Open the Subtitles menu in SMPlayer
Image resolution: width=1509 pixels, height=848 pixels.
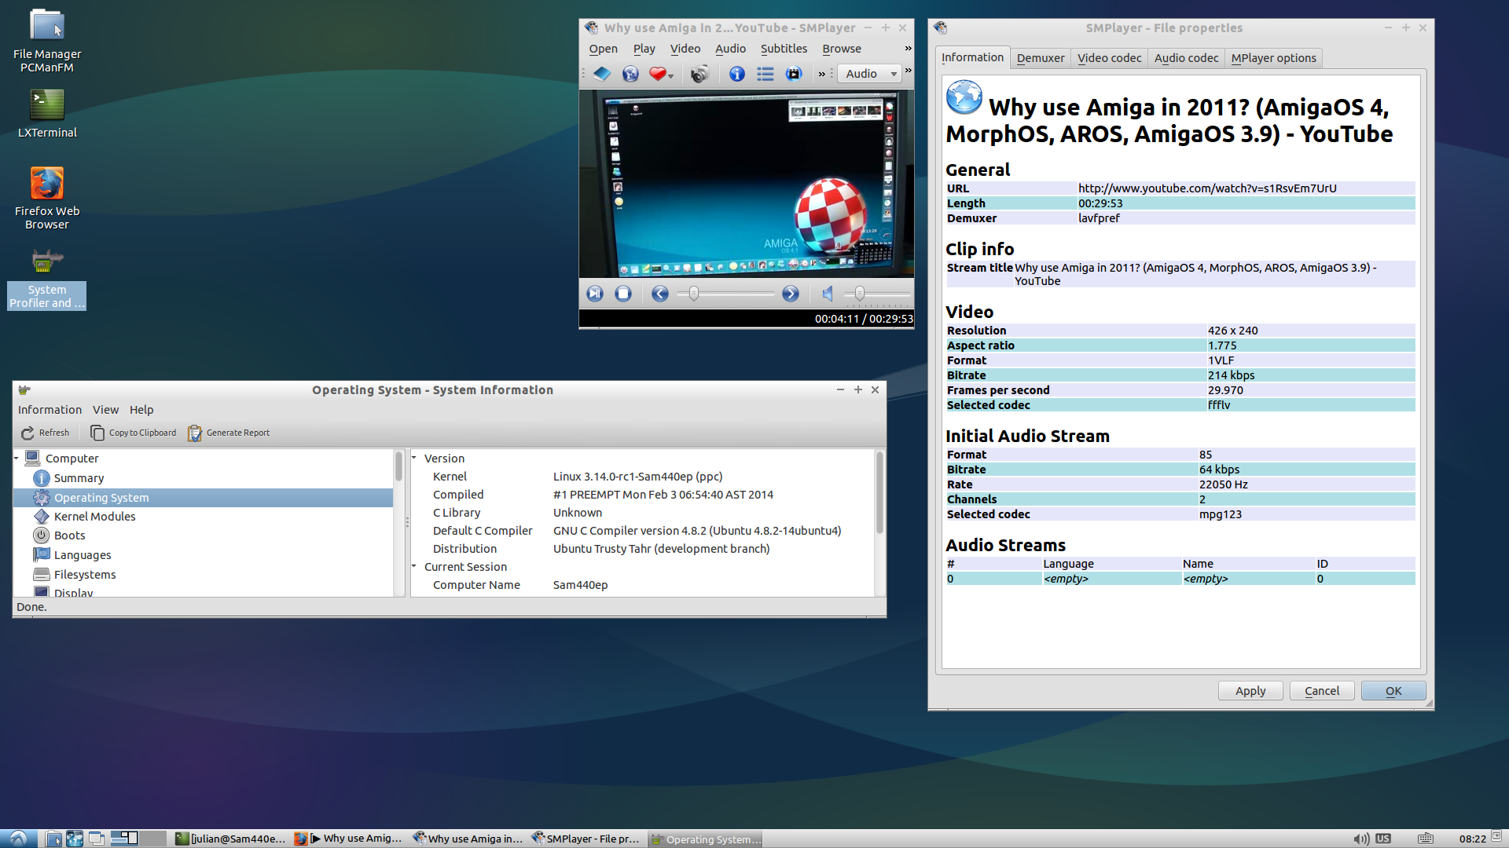[x=783, y=49]
